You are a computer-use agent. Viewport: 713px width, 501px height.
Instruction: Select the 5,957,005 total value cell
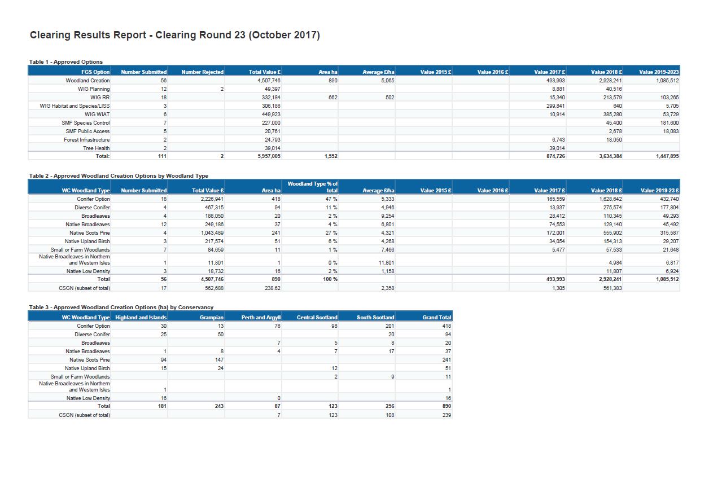[265, 156]
